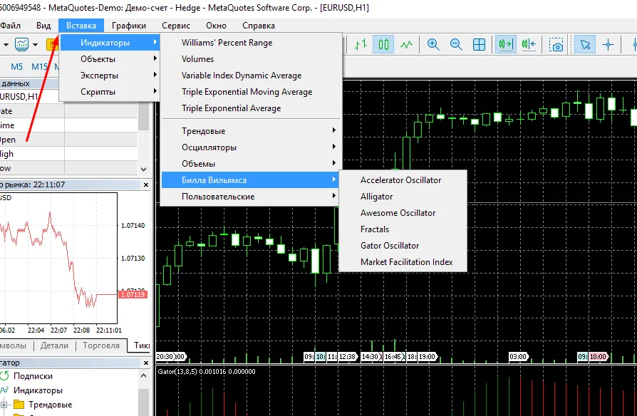Select the arrow cursor tool

(x=585, y=44)
